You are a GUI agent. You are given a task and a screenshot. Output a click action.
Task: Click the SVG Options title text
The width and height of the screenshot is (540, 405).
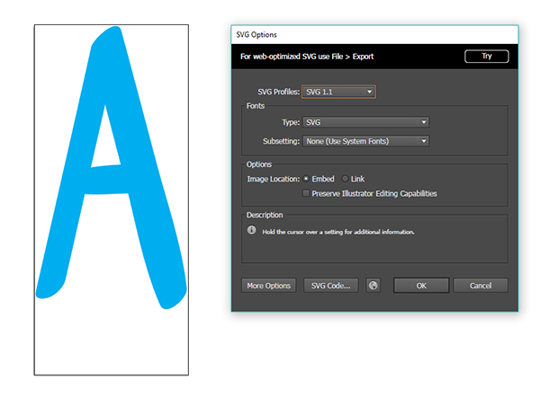pos(256,35)
